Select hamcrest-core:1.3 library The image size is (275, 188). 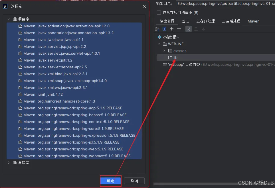click(74, 101)
